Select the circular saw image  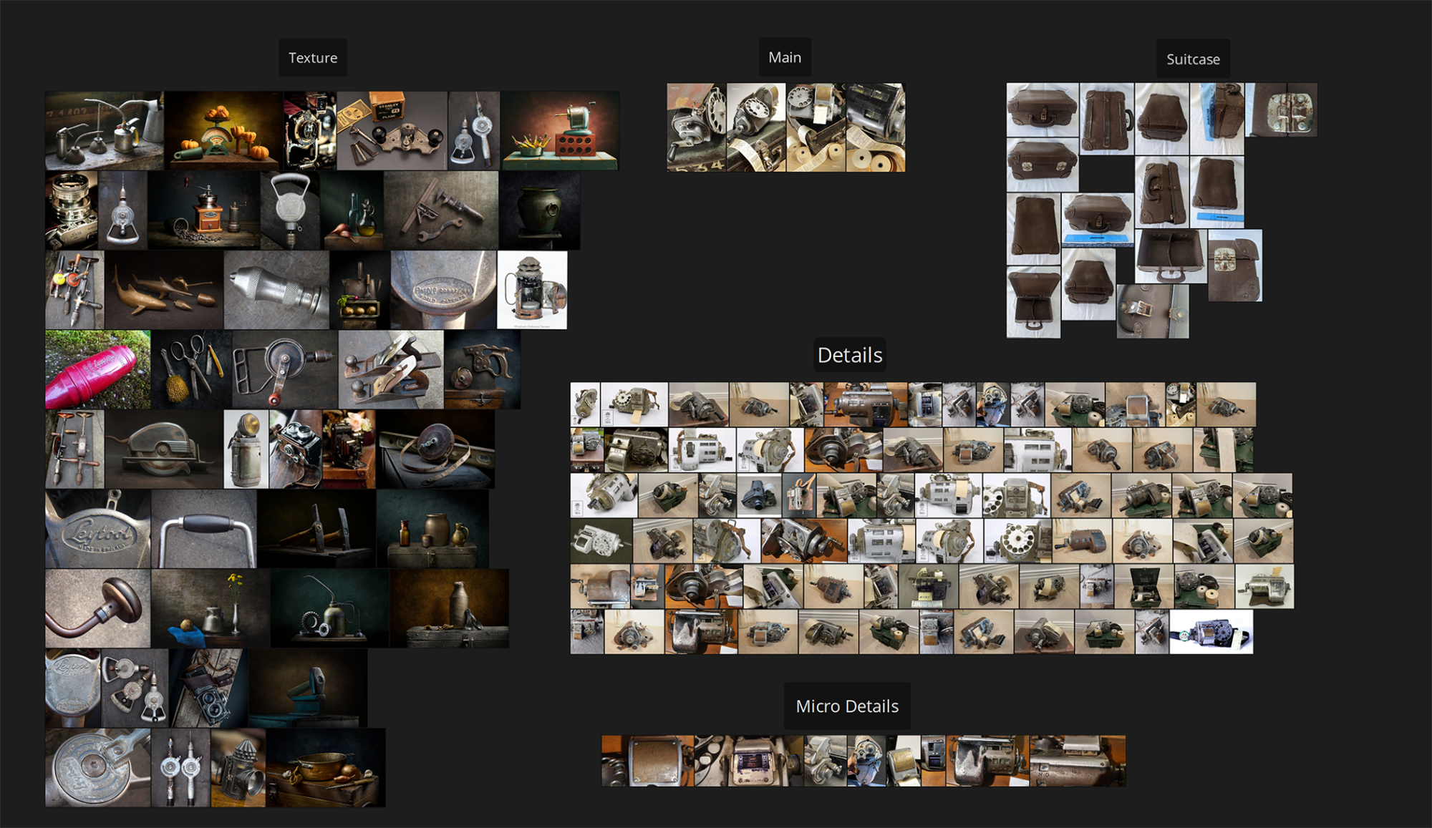click(164, 449)
